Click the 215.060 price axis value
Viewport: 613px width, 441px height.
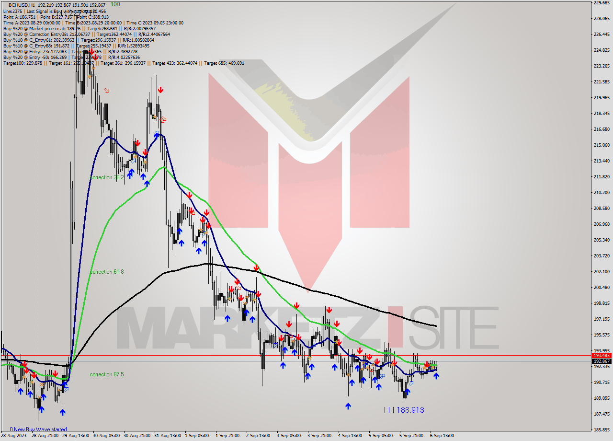pos(601,145)
